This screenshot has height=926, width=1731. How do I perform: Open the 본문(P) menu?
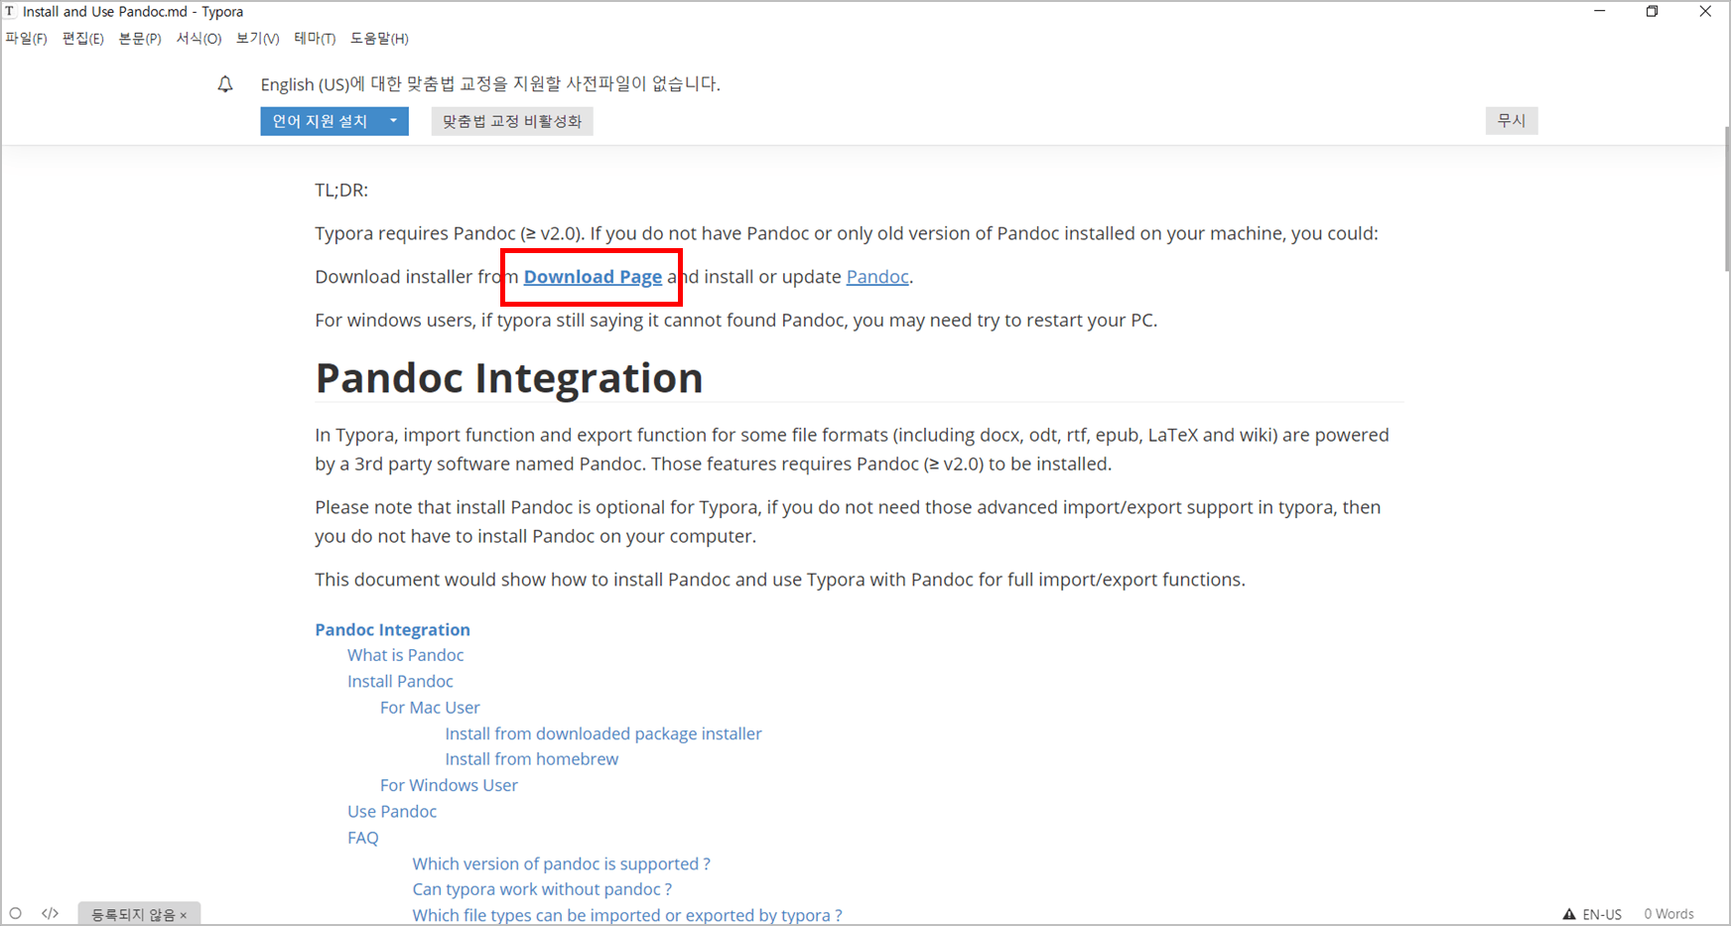click(x=140, y=39)
